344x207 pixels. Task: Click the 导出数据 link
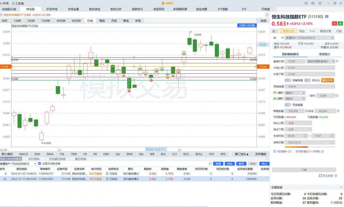click(x=327, y=176)
